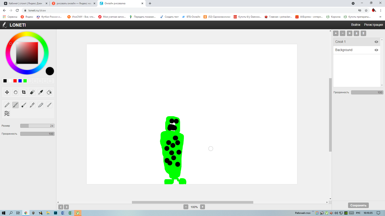
Task: Hide the Слой 1 layer
Action: [x=376, y=42]
